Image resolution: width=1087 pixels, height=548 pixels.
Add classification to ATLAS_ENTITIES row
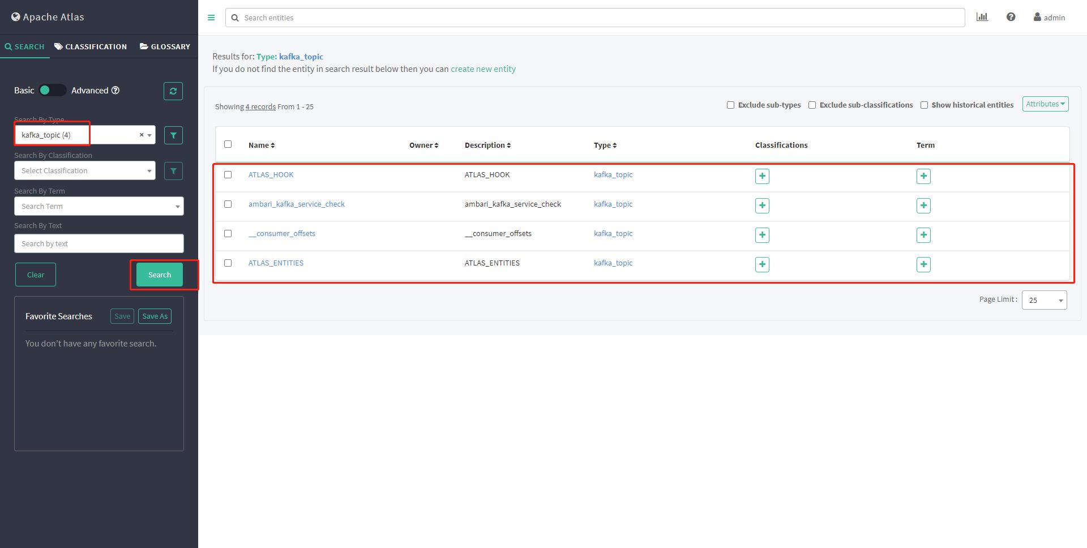(762, 264)
